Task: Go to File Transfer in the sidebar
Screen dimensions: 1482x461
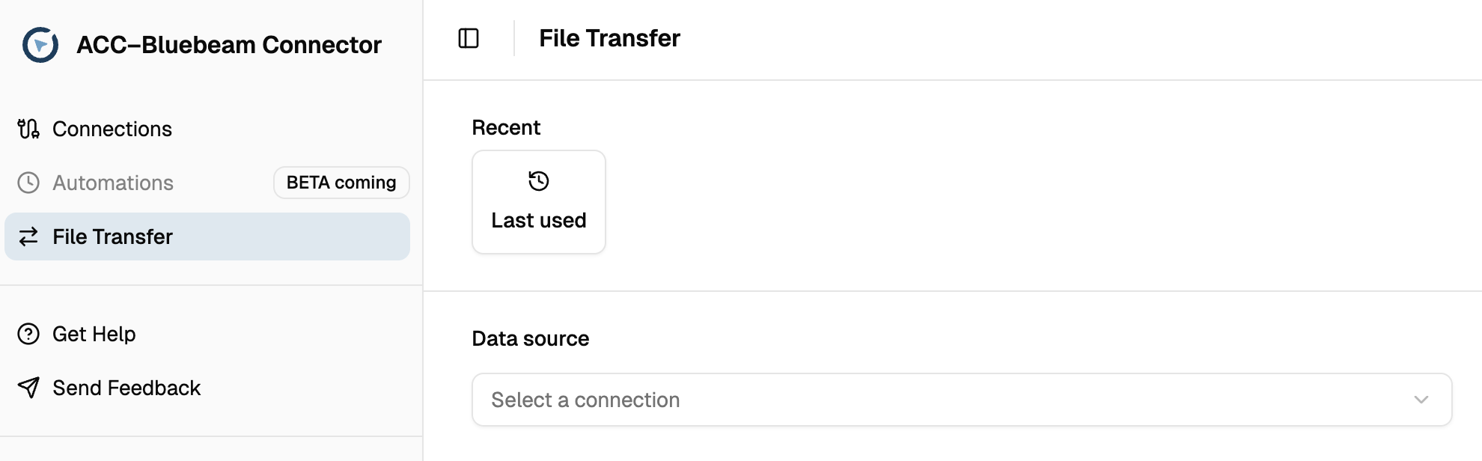Action: (x=112, y=236)
